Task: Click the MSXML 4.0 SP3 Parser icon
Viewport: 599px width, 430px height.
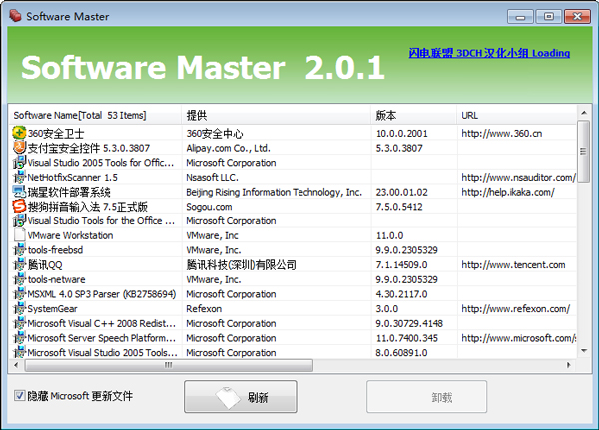Action: pyautogui.click(x=19, y=294)
